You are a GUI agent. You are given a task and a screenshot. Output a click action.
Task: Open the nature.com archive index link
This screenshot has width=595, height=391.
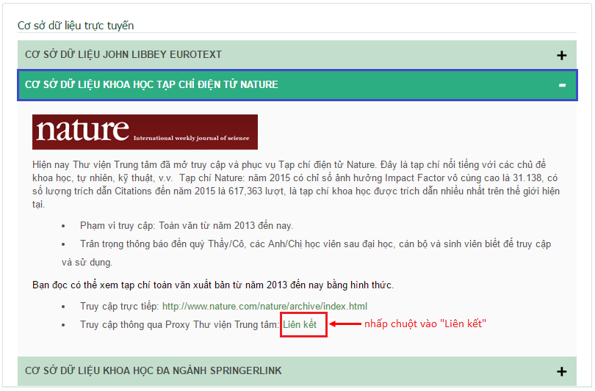(264, 306)
